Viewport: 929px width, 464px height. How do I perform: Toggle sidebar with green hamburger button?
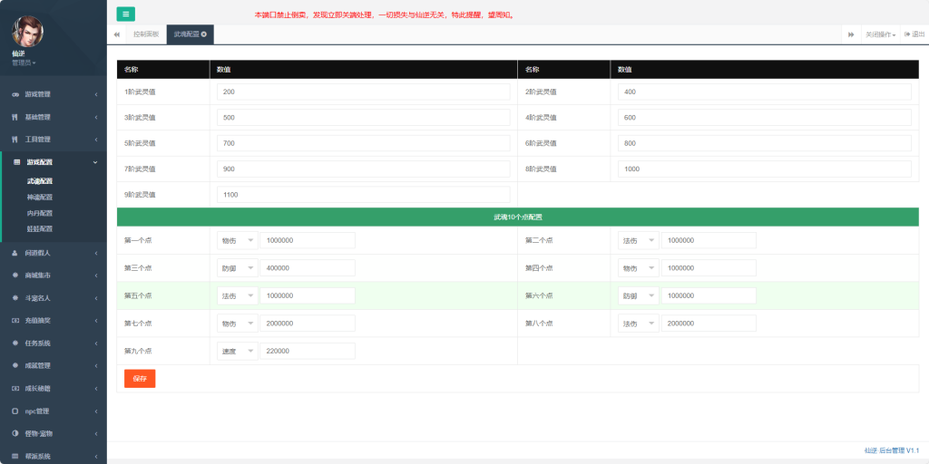[125, 14]
